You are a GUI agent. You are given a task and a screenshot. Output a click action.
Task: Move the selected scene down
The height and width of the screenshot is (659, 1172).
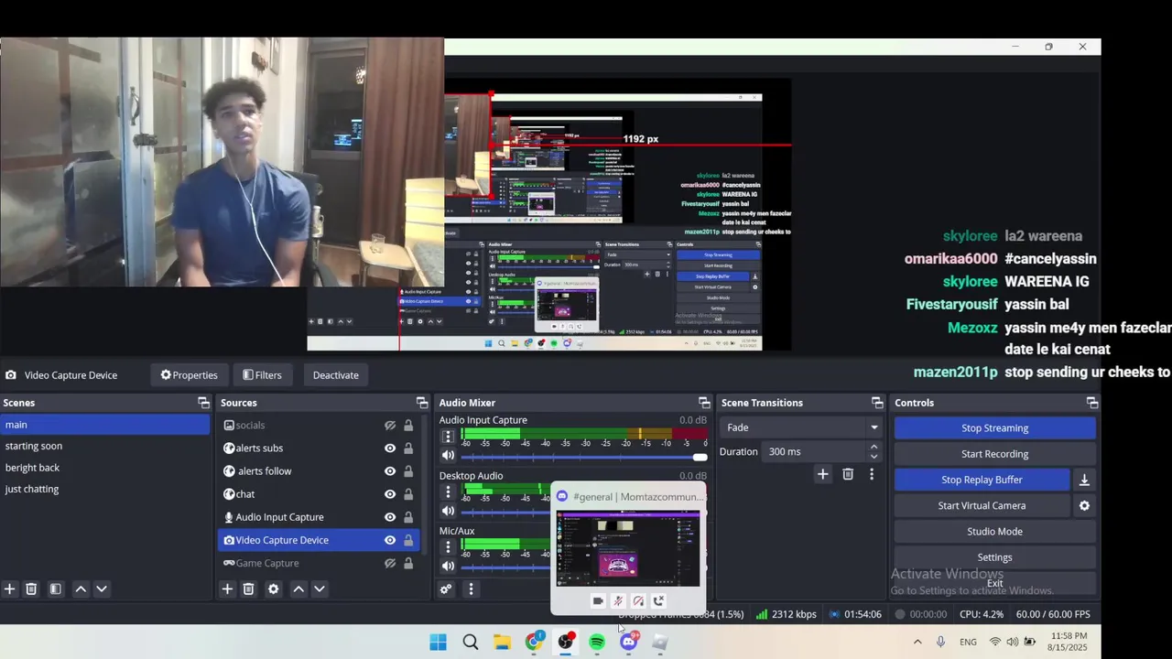coord(102,589)
